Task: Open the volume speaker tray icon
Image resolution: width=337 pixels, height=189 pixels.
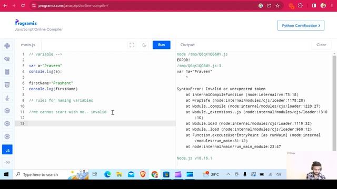Action: click(x=279, y=174)
